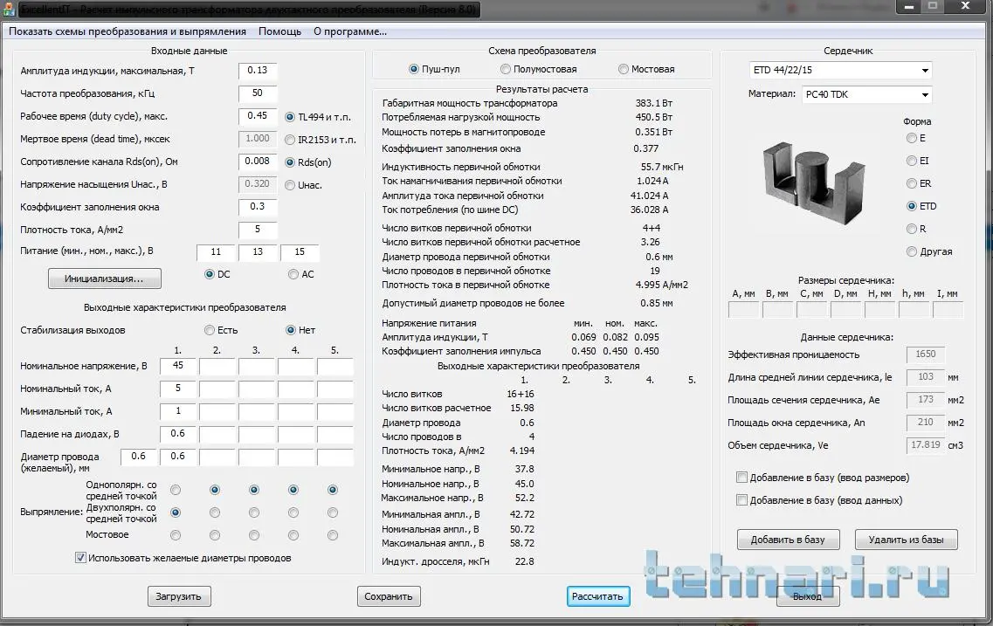Click the application icon in title bar
Screen dimensions: 993x626
point(9,10)
